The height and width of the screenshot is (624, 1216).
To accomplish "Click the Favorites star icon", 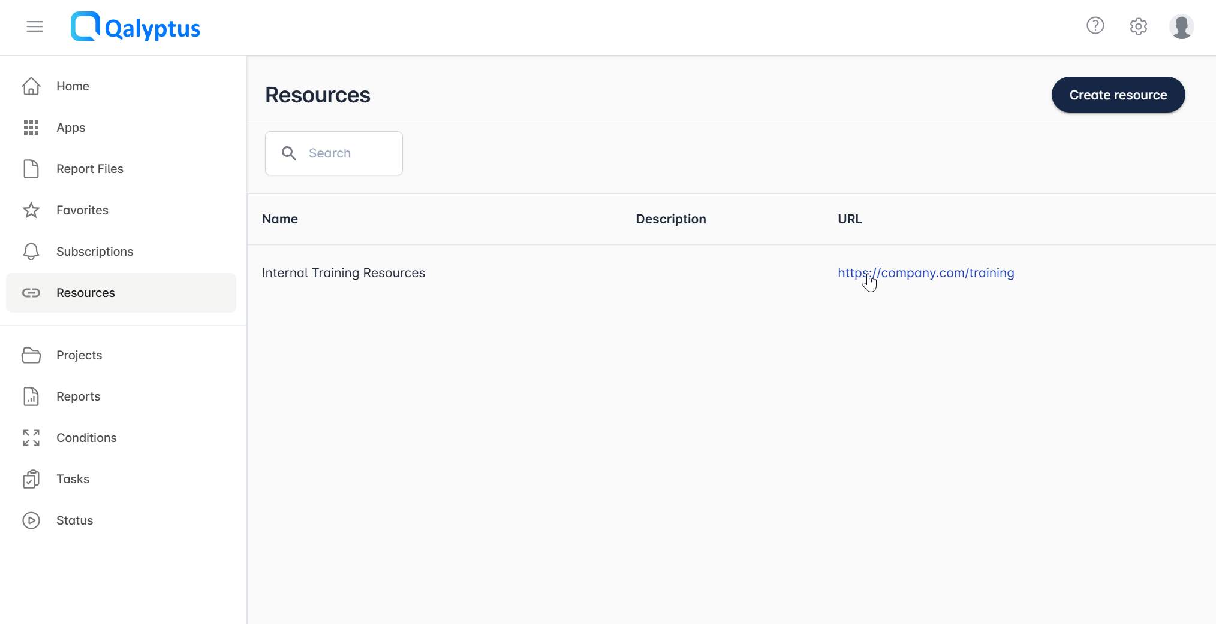I will pos(31,210).
